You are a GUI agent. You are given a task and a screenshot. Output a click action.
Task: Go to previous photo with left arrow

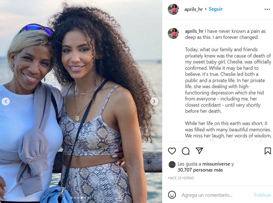6,101
